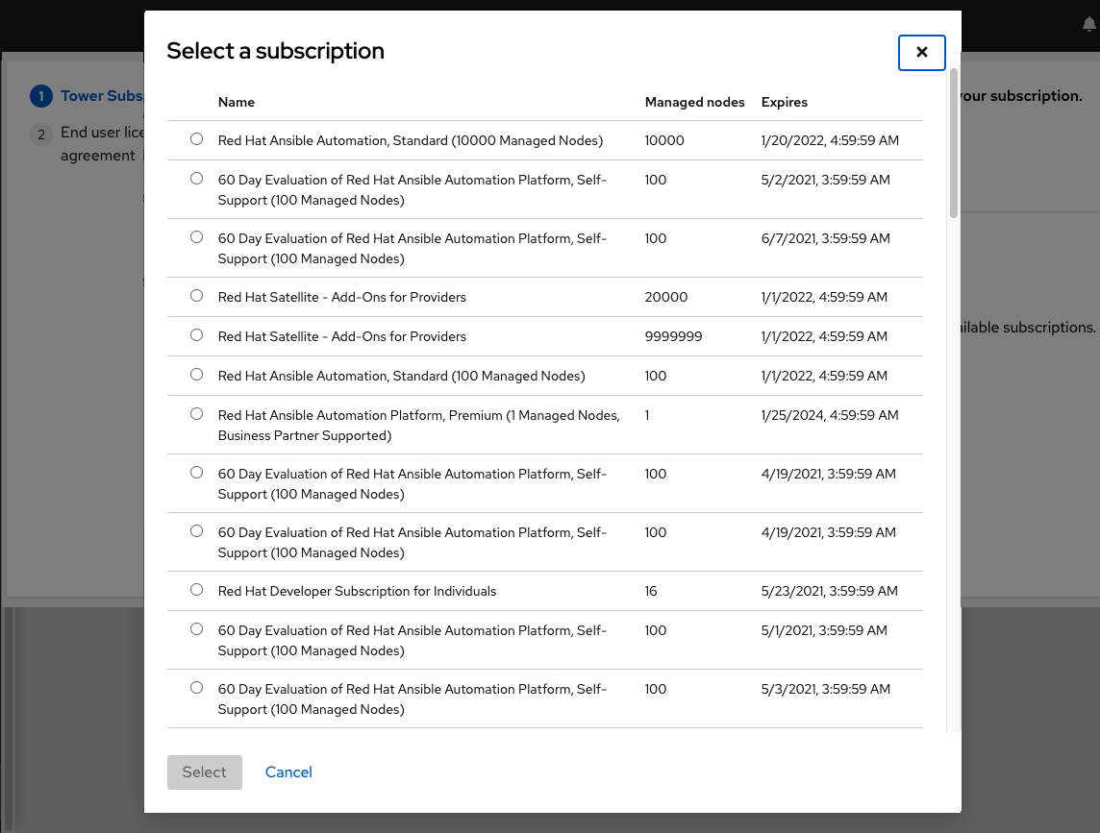Pick the Standard (100 Managed Nodes) subscription radio
Screen dimensions: 1100x833
[x=196, y=375]
